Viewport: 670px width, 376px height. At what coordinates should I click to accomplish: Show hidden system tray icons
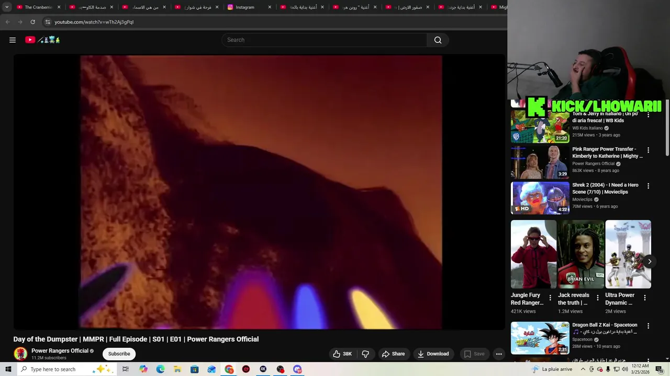pyautogui.click(x=583, y=369)
